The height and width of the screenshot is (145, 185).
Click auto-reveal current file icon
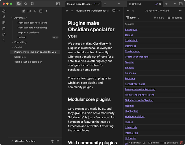point(41,11)
